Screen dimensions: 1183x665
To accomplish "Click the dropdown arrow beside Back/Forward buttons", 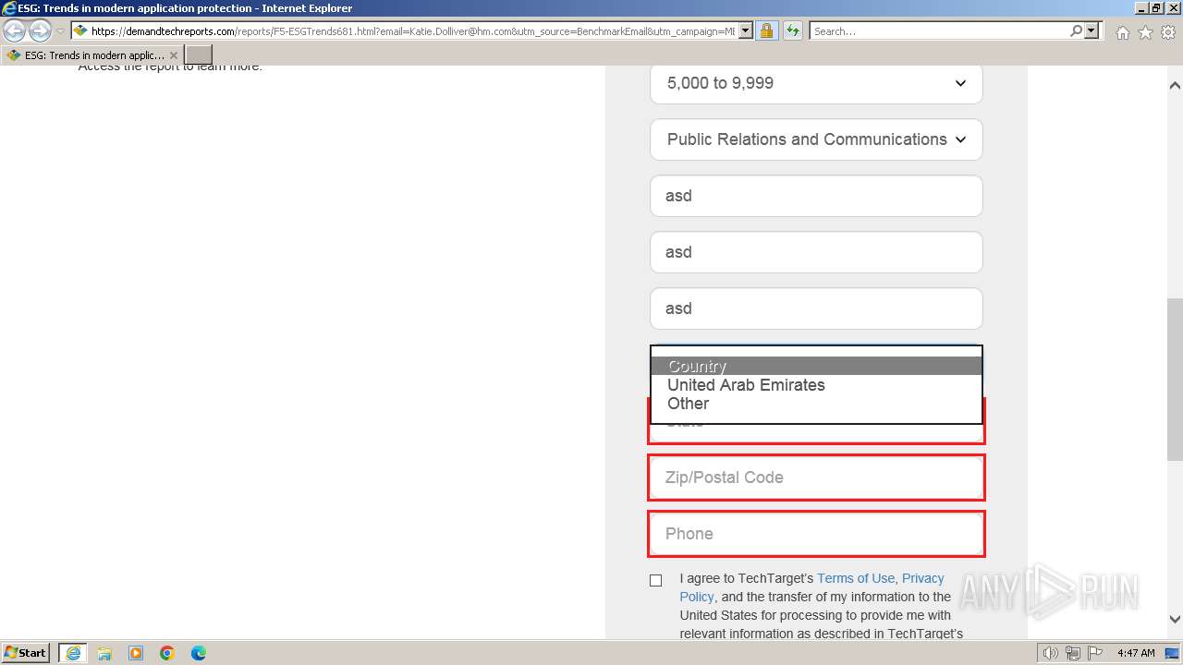I will click(x=61, y=31).
